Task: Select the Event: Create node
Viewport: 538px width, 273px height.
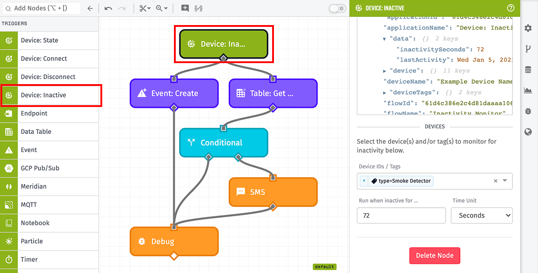Action: [x=174, y=94]
